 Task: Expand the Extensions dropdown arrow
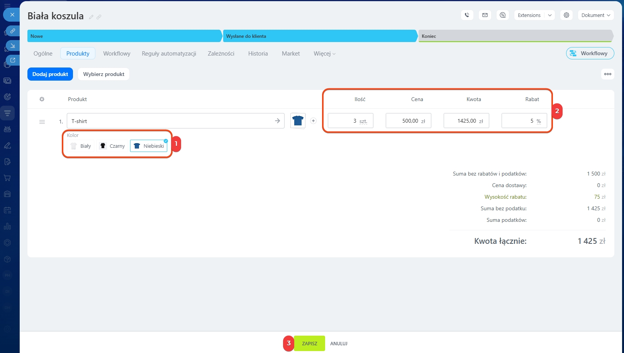550,15
